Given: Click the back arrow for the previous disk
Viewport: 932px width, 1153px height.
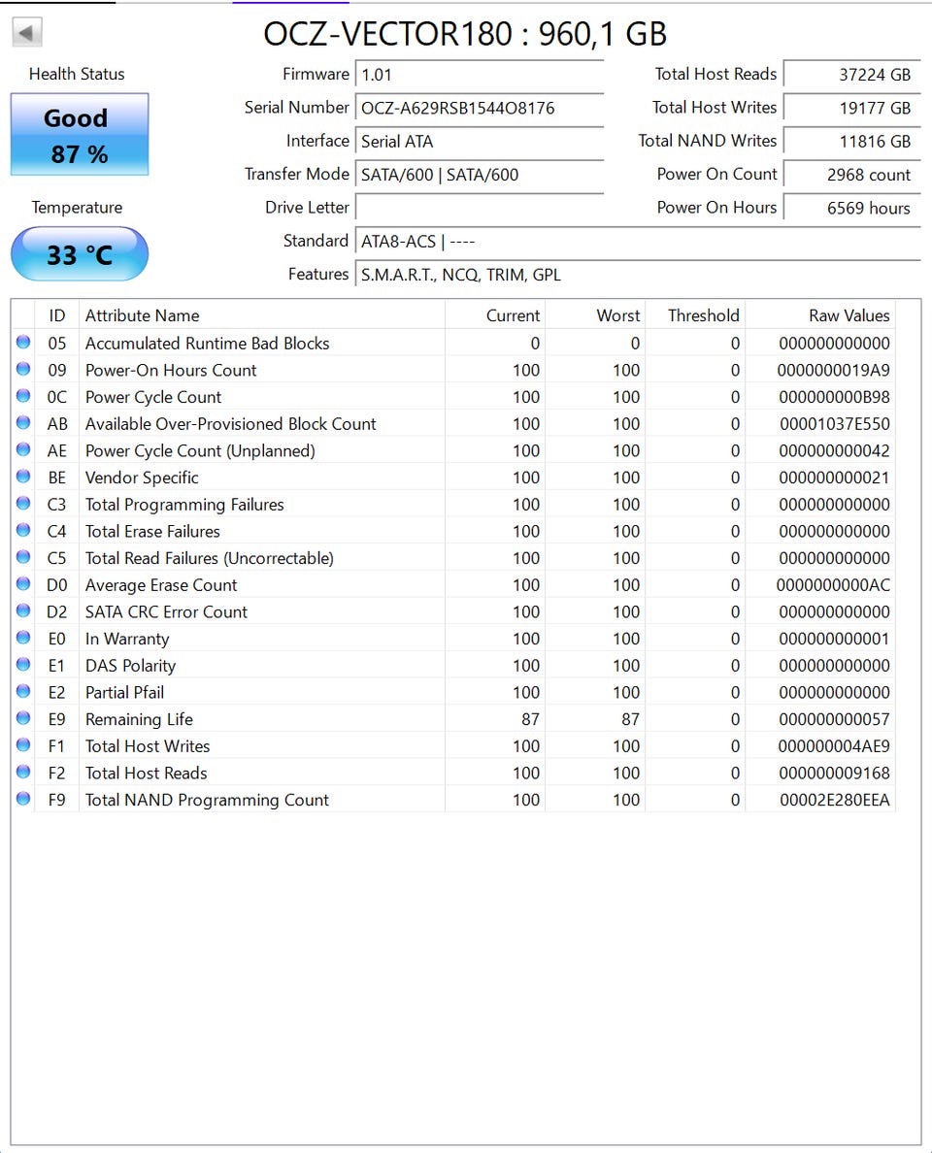Looking at the screenshot, I should (27, 32).
